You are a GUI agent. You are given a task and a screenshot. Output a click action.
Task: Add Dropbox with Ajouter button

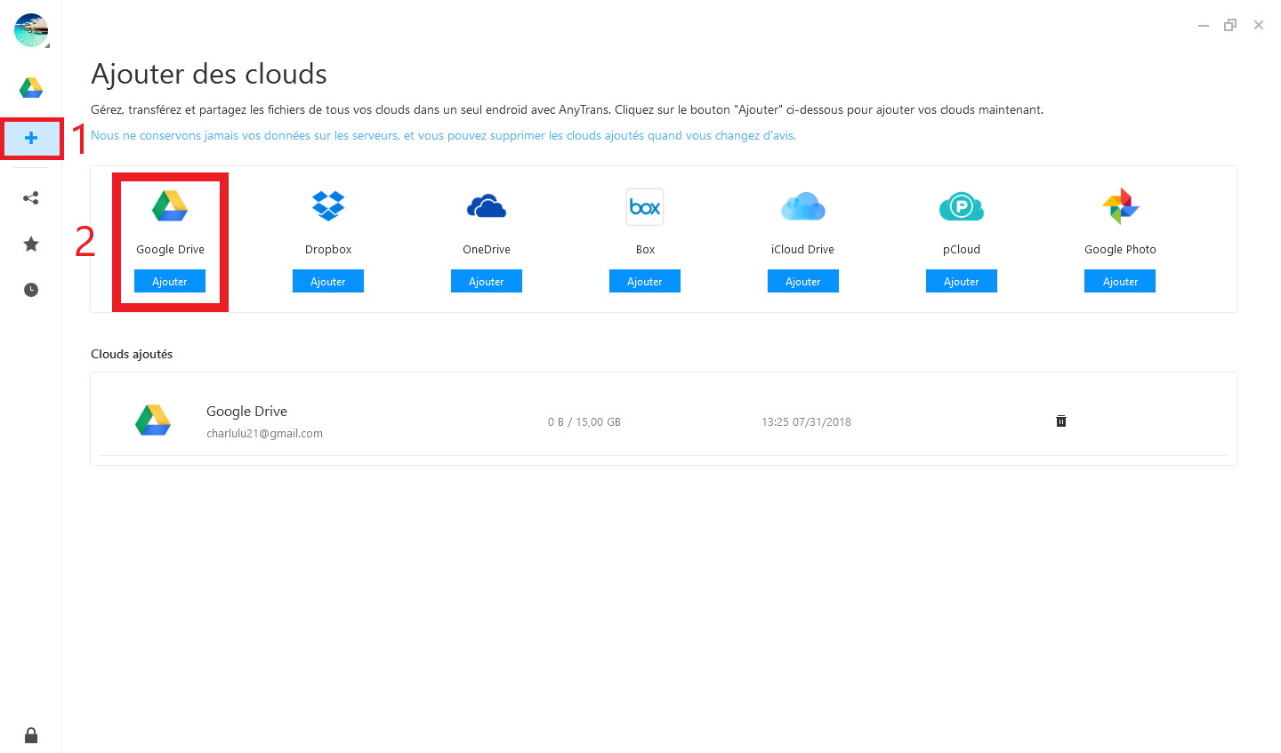tap(328, 281)
